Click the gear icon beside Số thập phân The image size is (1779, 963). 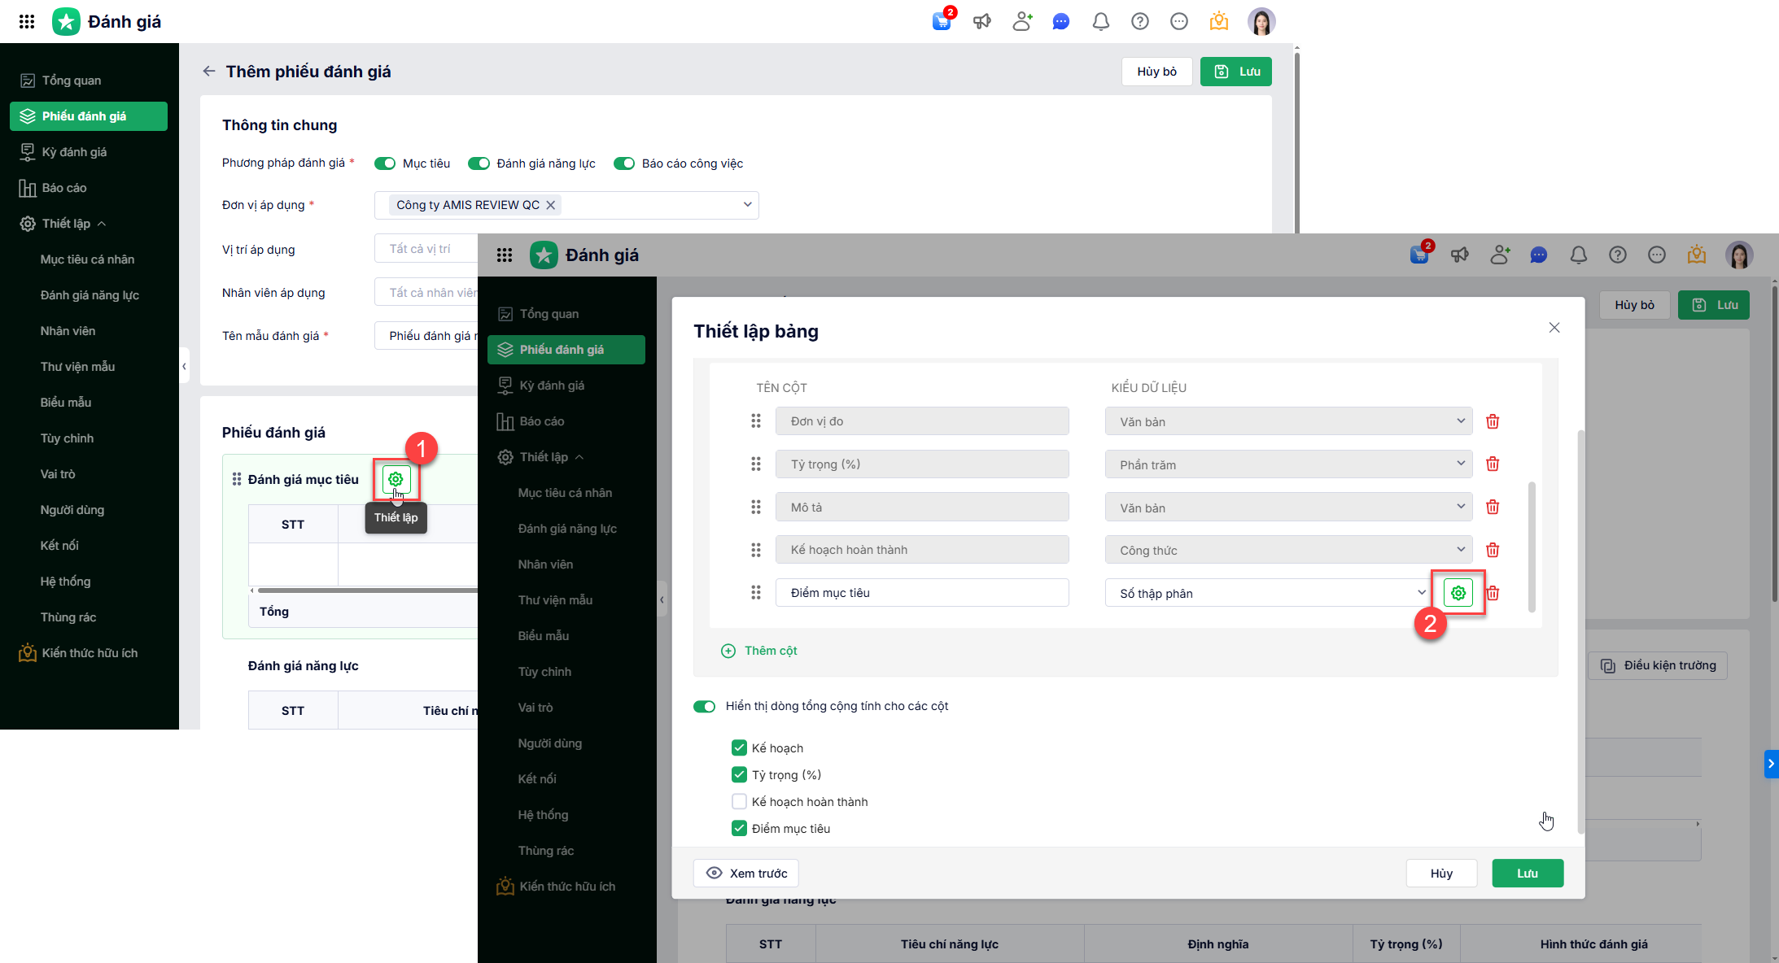[x=1458, y=593]
